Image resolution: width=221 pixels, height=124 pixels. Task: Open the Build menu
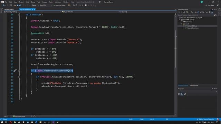[x=27, y=2]
